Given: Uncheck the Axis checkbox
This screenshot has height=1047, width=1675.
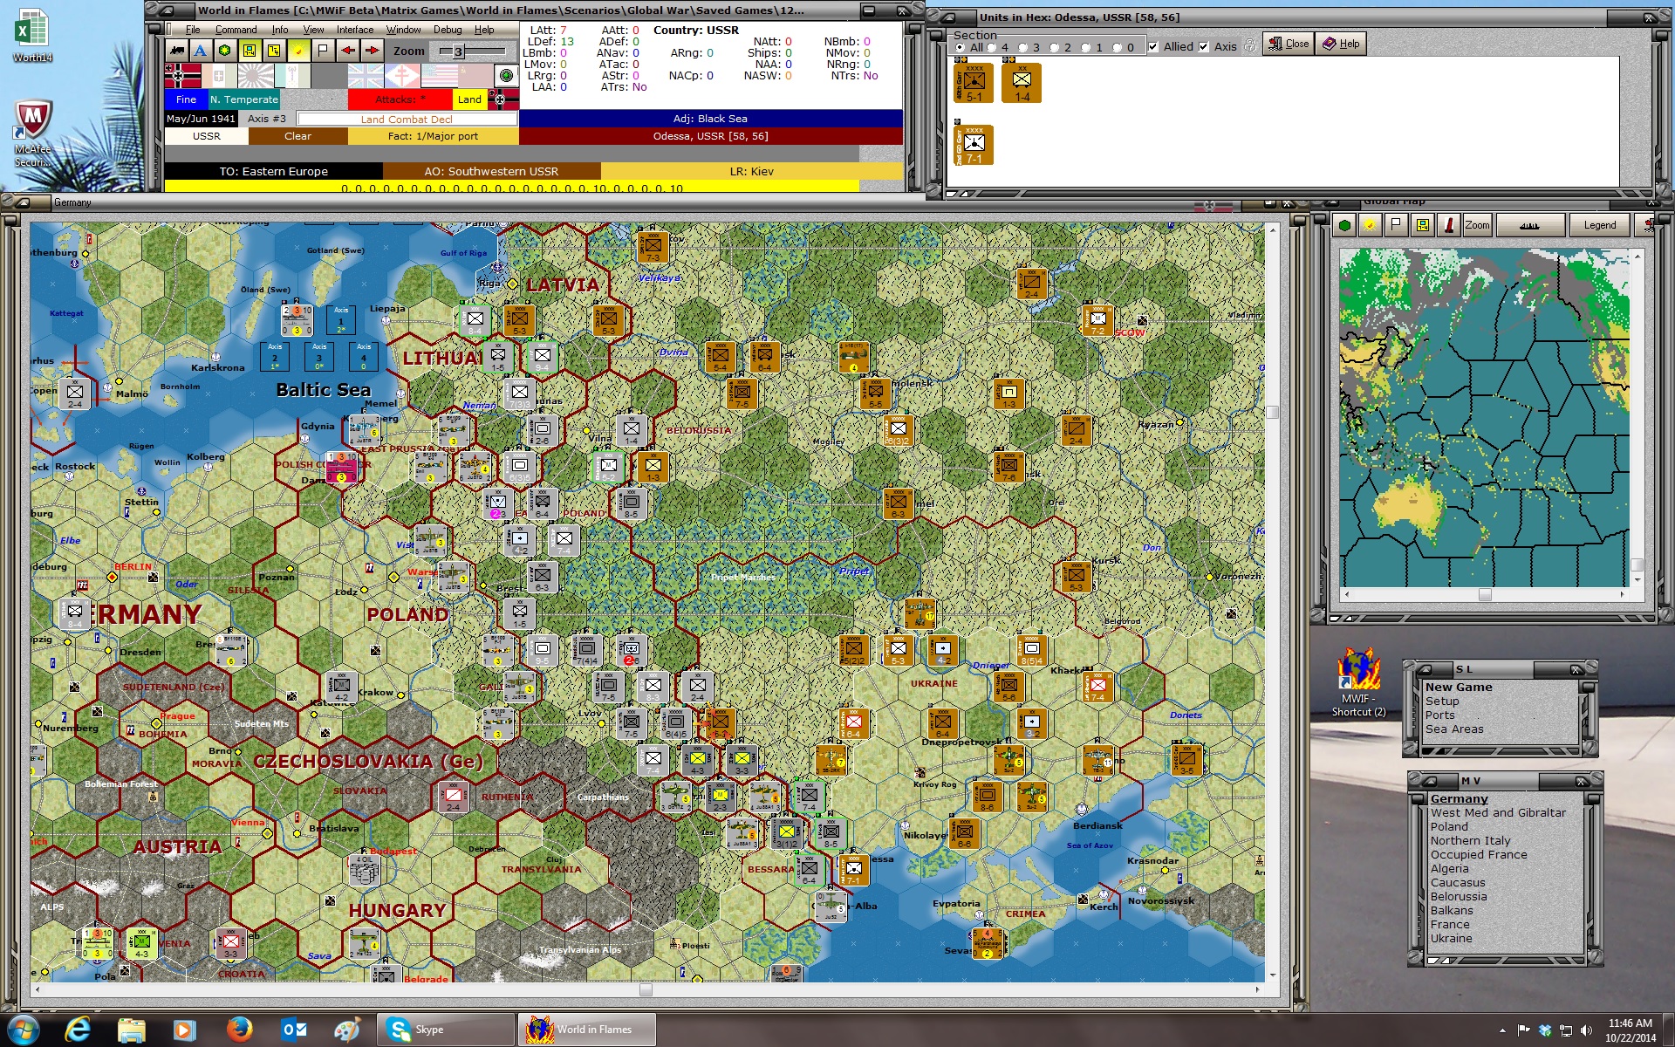Looking at the screenshot, I should click(1204, 47).
